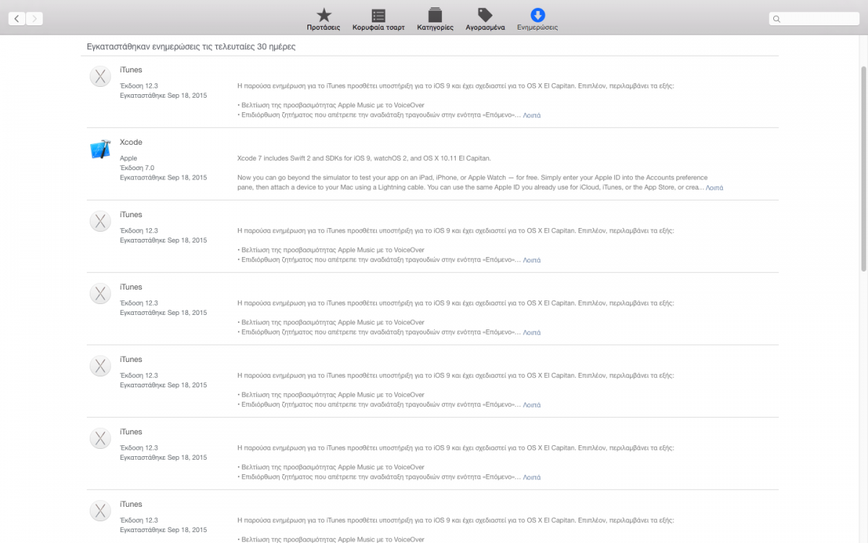
Task: Open the Κατηγορίες tab
Action: point(435,20)
